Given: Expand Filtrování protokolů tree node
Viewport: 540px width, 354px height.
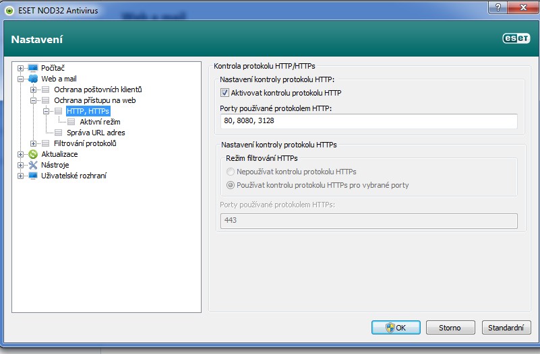Looking at the screenshot, I should (x=34, y=143).
